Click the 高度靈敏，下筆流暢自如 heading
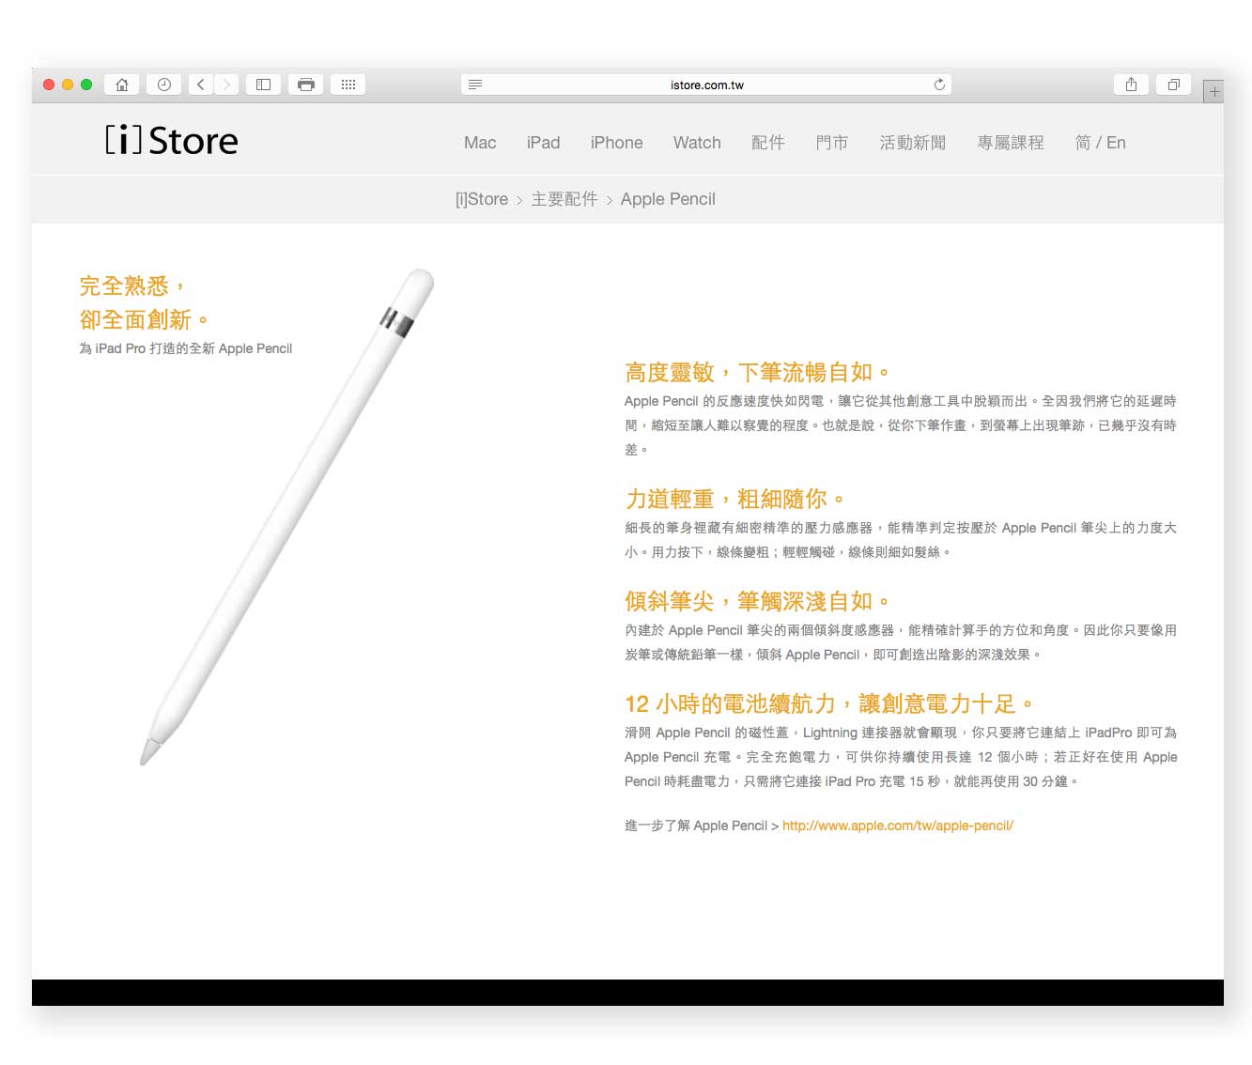This screenshot has width=1252, height=1065. click(x=757, y=372)
